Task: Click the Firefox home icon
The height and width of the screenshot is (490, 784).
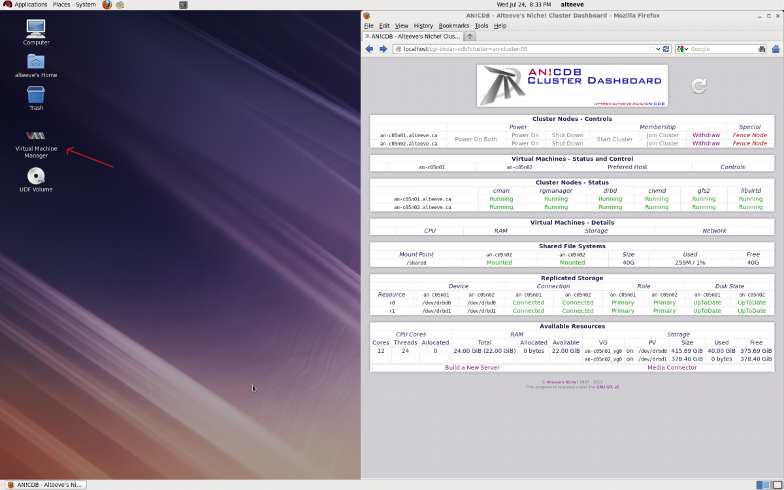Action: (x=776, y=49)
